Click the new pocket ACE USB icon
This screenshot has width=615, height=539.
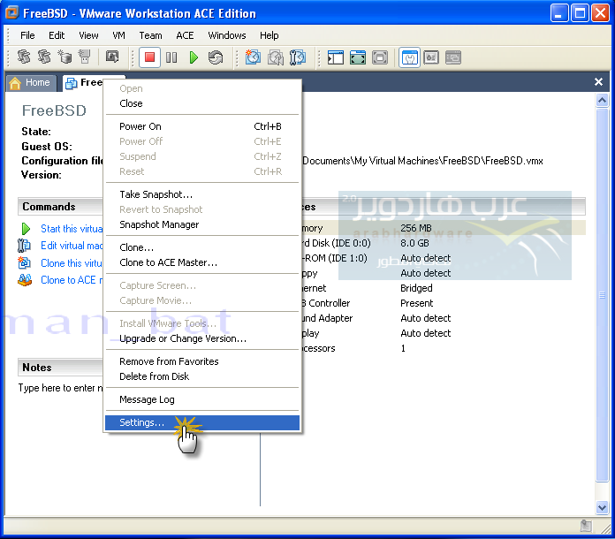click(84, 57)
